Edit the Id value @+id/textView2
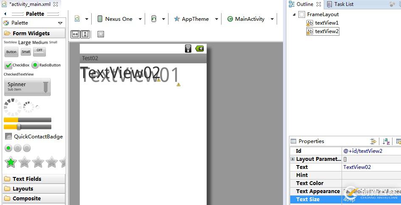 pyautogui.click(x=363, y=151)
